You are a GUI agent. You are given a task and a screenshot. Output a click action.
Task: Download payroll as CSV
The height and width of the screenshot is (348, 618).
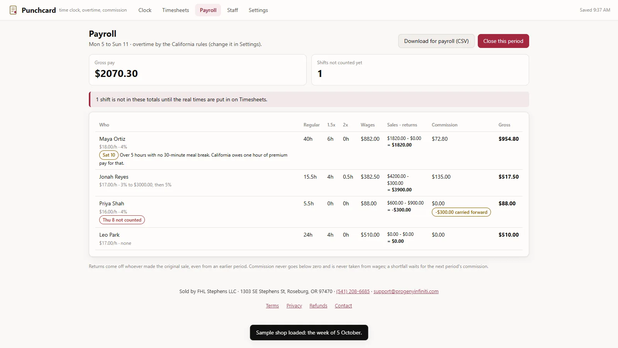tap(436, 41)
